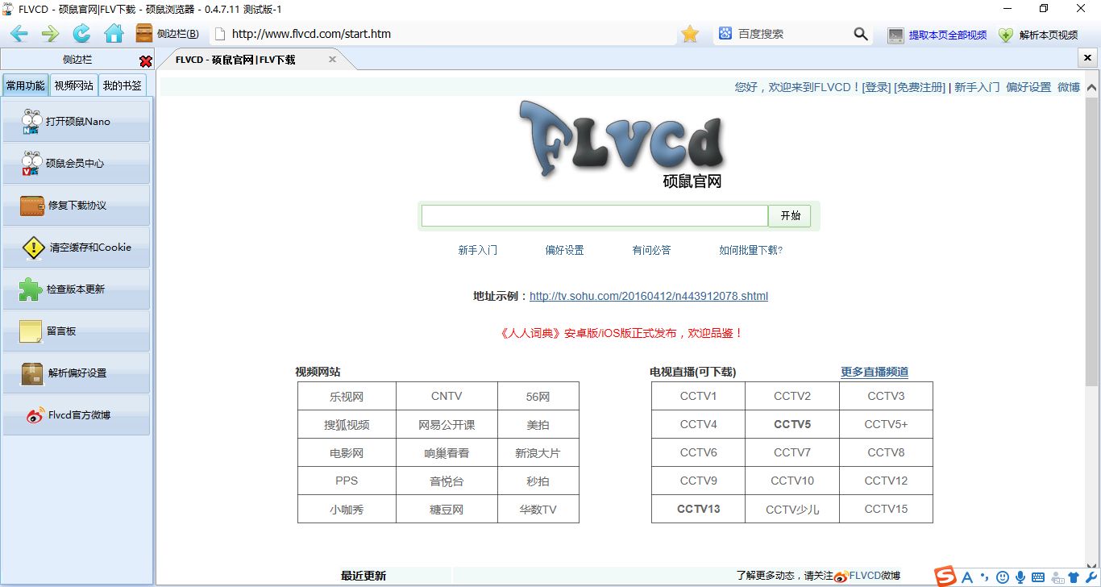Open the home page via the house icon
This screenshot has height=587, width=1101.
(114, 34)
